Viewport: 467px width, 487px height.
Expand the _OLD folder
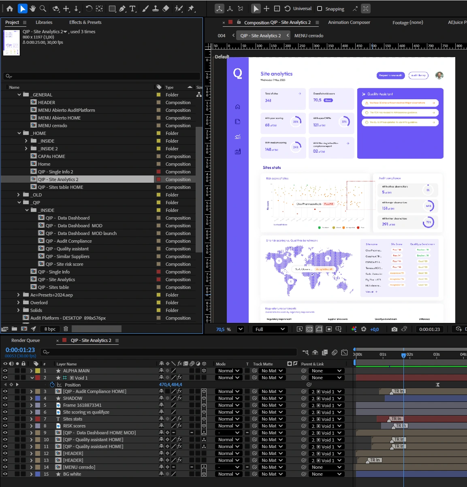(x=19, y=195)
